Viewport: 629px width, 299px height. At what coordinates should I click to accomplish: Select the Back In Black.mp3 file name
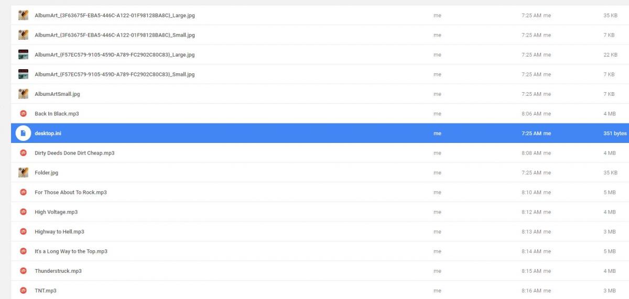57,114
